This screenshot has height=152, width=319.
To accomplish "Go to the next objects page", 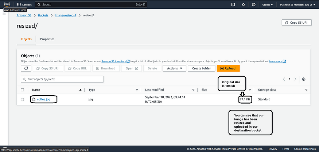I will click(x=295, y=79).
